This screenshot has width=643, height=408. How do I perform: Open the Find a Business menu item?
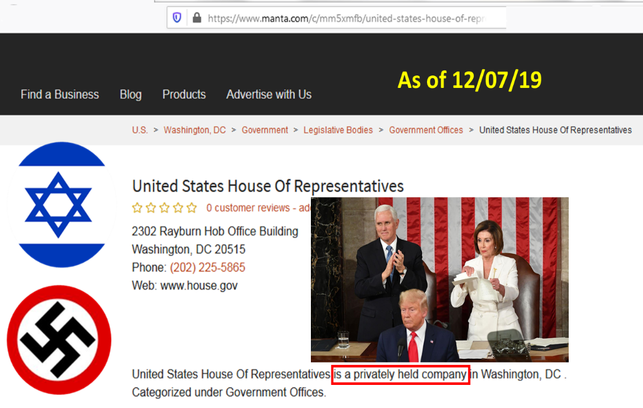point(60,94)
